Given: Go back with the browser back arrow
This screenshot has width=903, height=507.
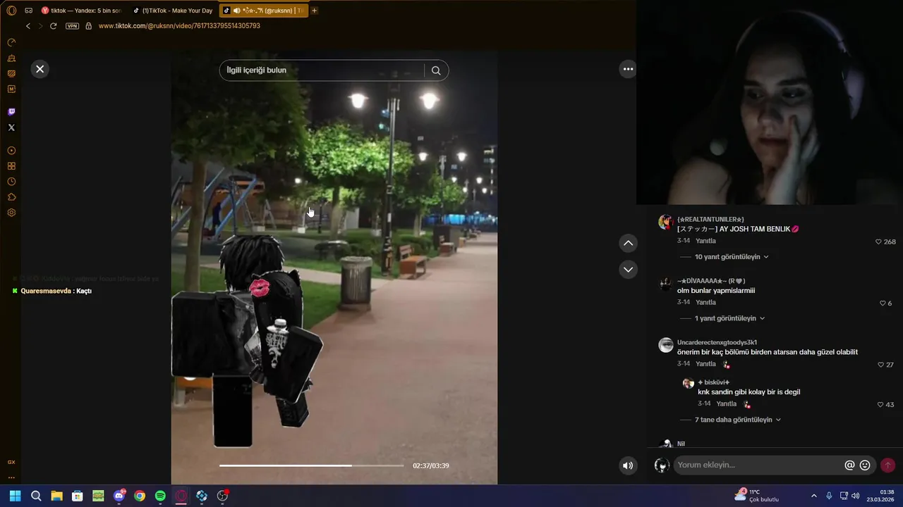Looking at the screenshot, I should pos(28,26).
